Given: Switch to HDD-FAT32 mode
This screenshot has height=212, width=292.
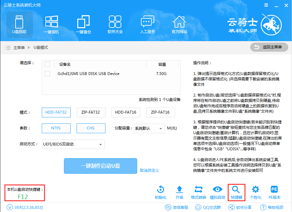Looking at the screenshot, I should tap(56, 112).
